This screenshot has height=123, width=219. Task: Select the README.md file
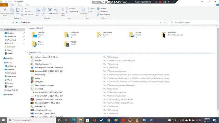tap(40, 75)
